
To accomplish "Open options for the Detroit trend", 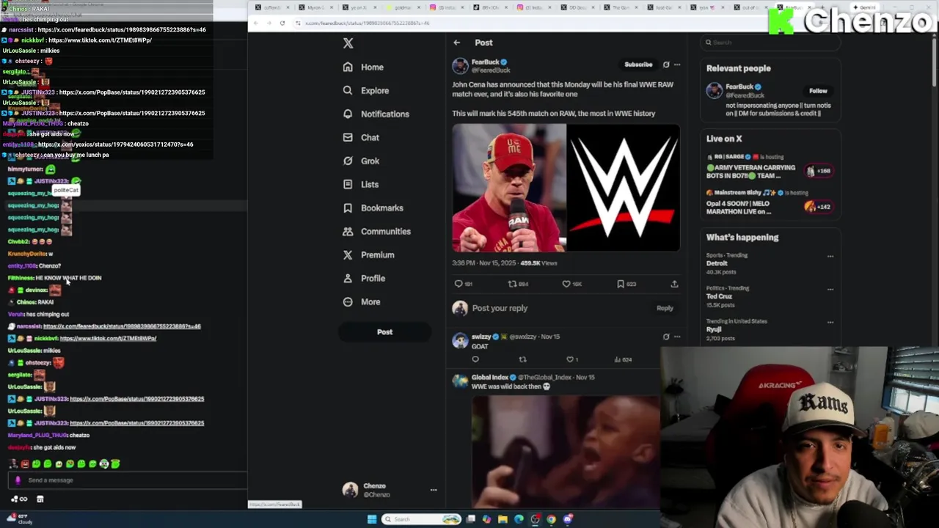I will 830,256.
